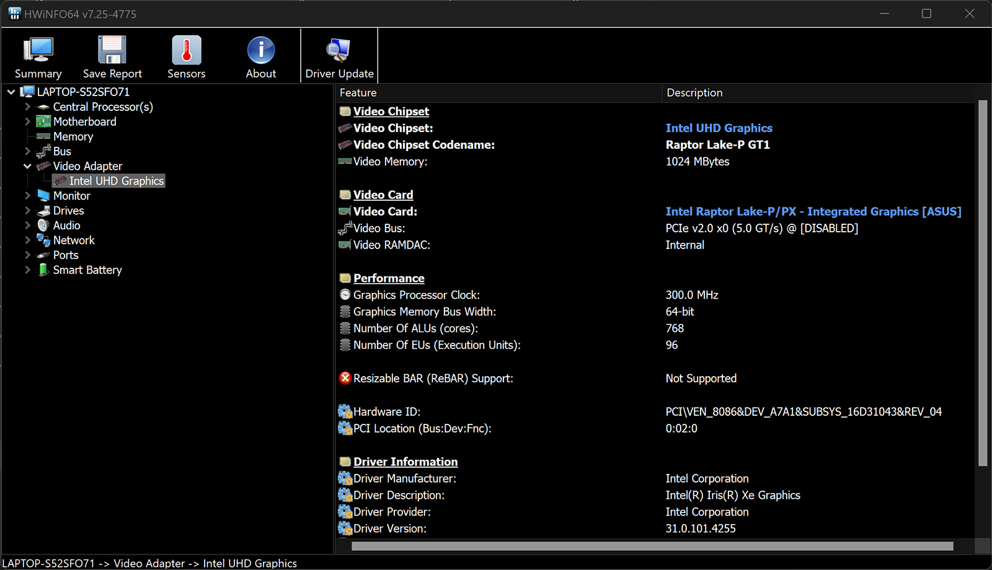The image size is (992, 570).
Task: Click the Video Bus PCIe v2.0 value
Action: [x=761, y=229]
